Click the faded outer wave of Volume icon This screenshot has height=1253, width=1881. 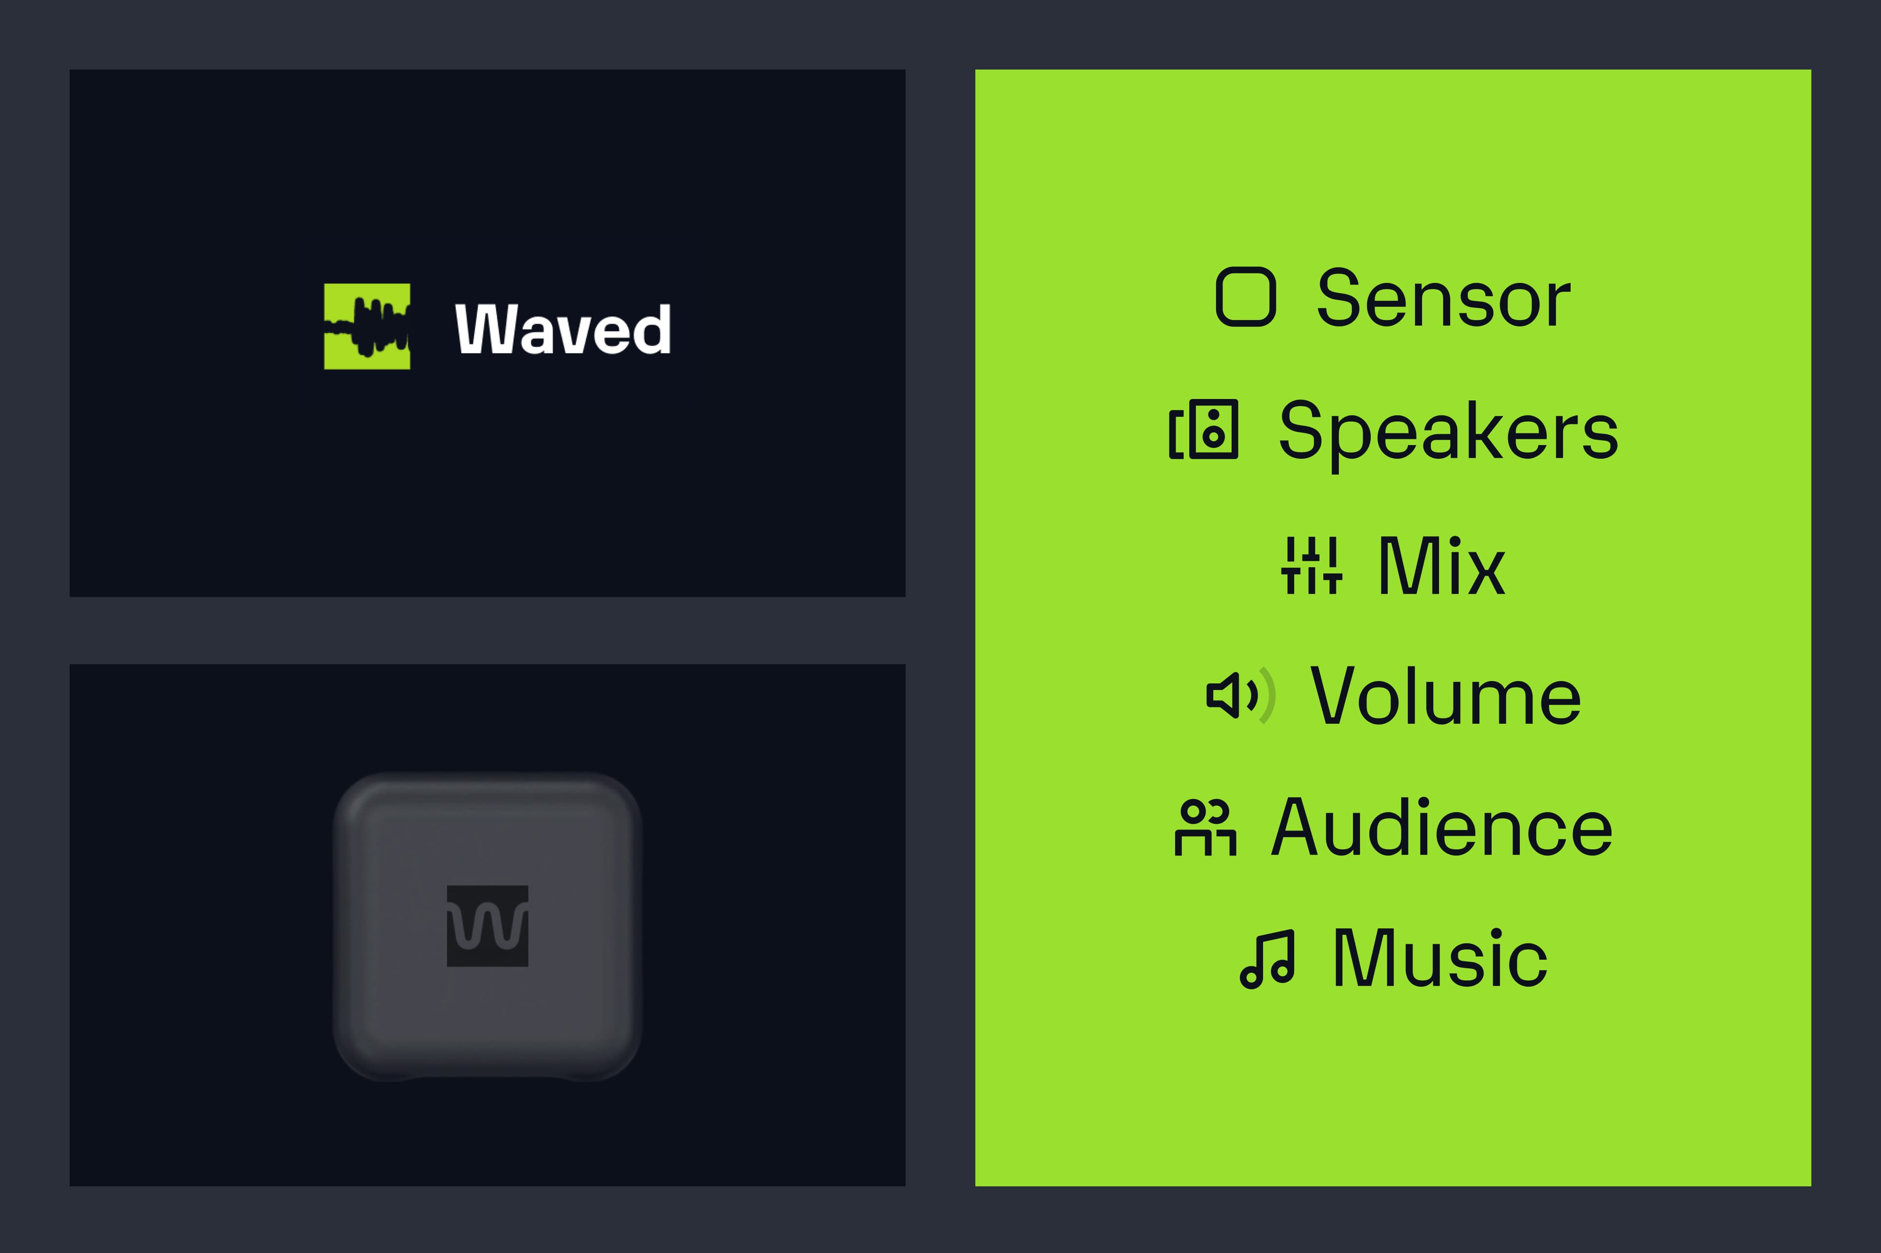[x=1268, y=695]
